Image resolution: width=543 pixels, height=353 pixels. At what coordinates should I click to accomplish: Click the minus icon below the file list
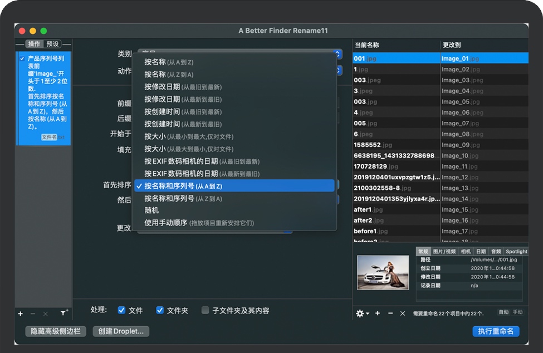click(x=390, y=313)
